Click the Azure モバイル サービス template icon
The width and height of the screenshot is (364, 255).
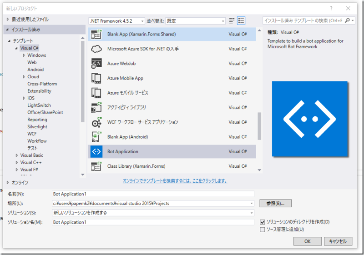click(x=96, y=93)
